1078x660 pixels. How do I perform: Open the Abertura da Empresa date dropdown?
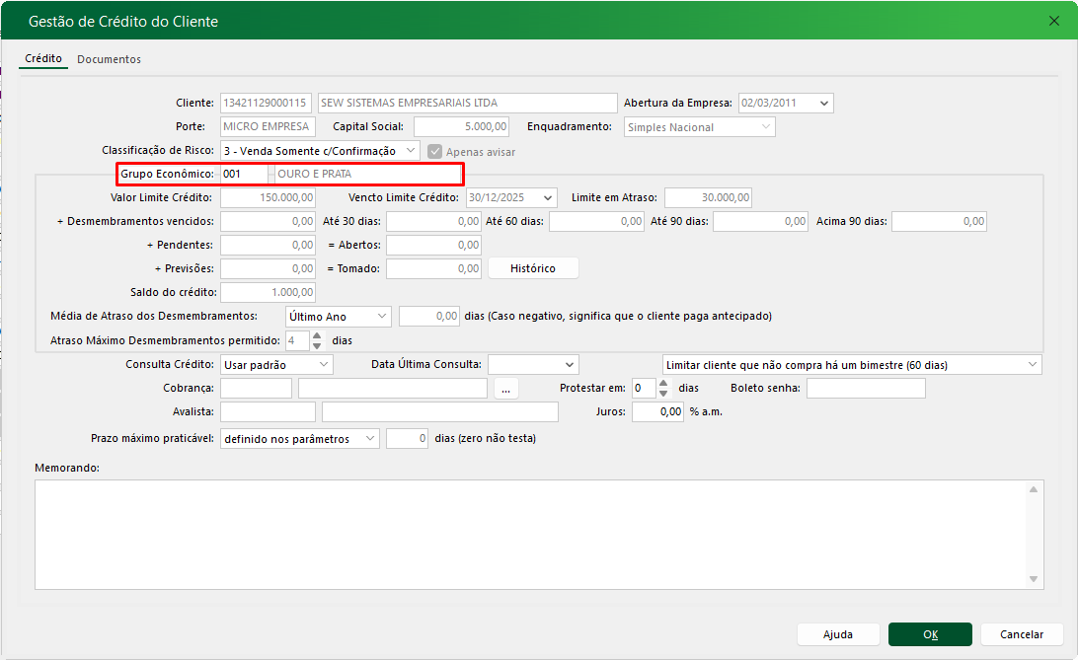click(823, 103)
